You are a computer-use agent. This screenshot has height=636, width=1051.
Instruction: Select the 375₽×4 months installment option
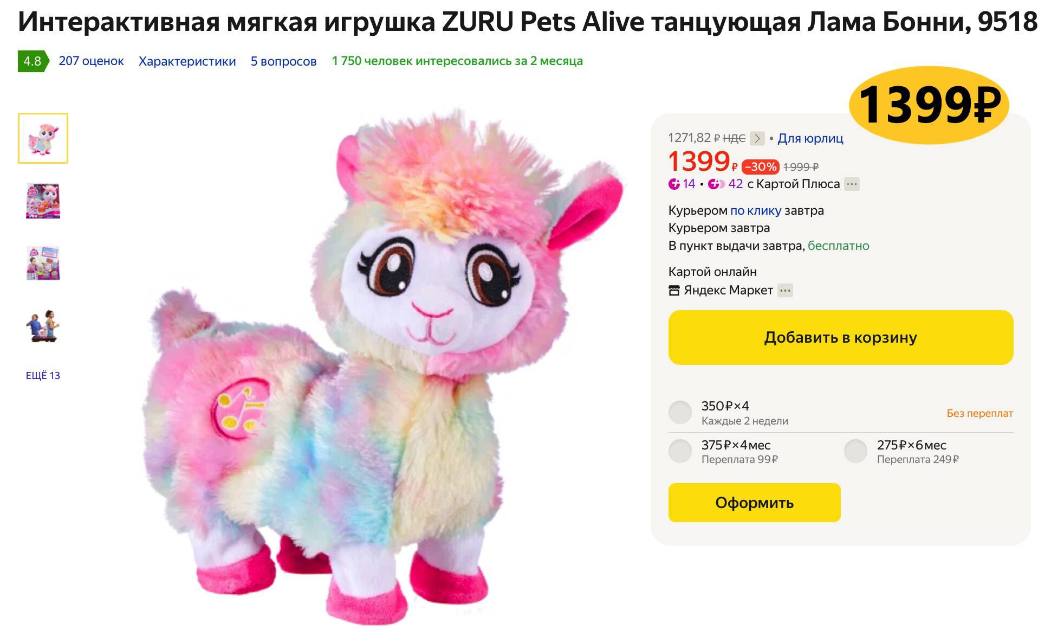680,451
